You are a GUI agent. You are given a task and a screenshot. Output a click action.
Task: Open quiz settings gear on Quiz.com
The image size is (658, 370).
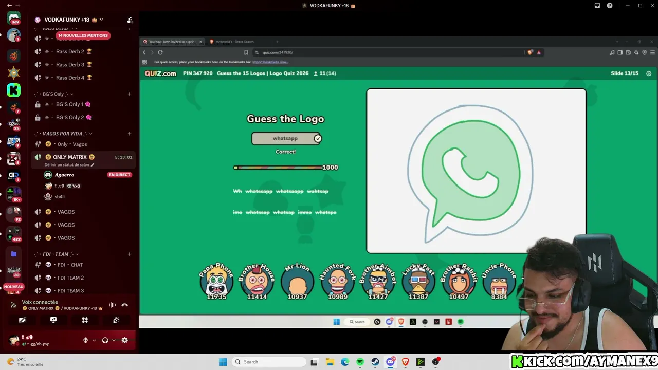click(649, 73)
